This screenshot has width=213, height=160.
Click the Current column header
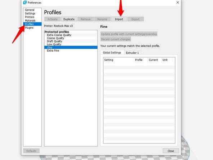(154, 60)
